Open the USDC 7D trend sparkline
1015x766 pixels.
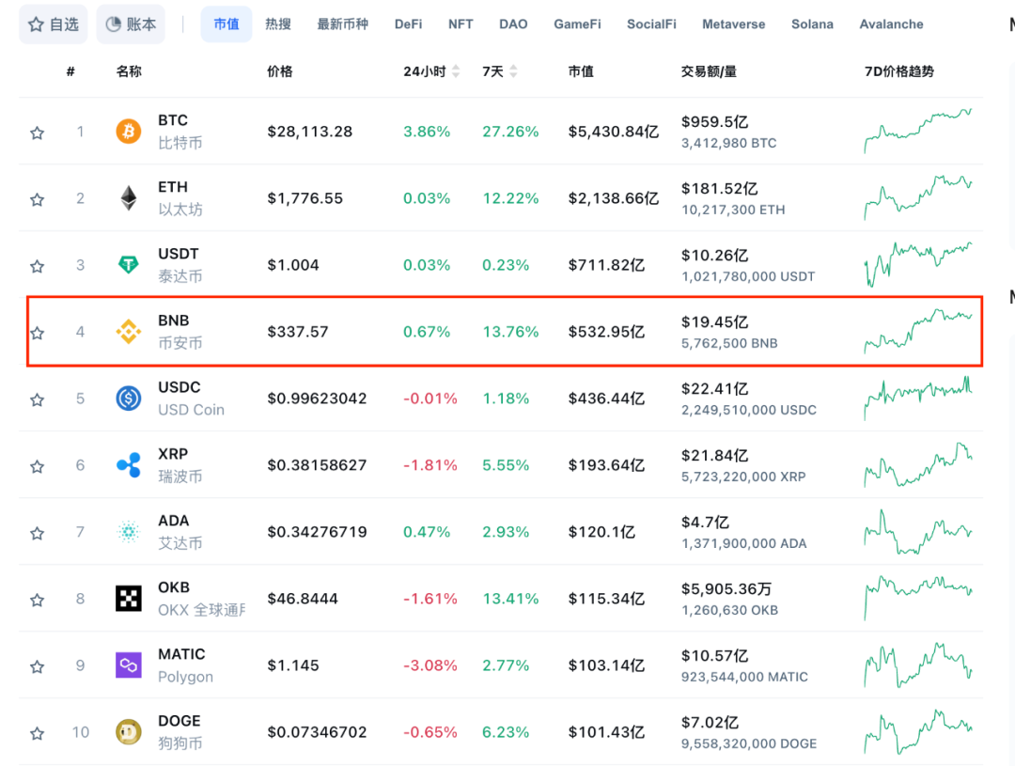pos(918,398)
